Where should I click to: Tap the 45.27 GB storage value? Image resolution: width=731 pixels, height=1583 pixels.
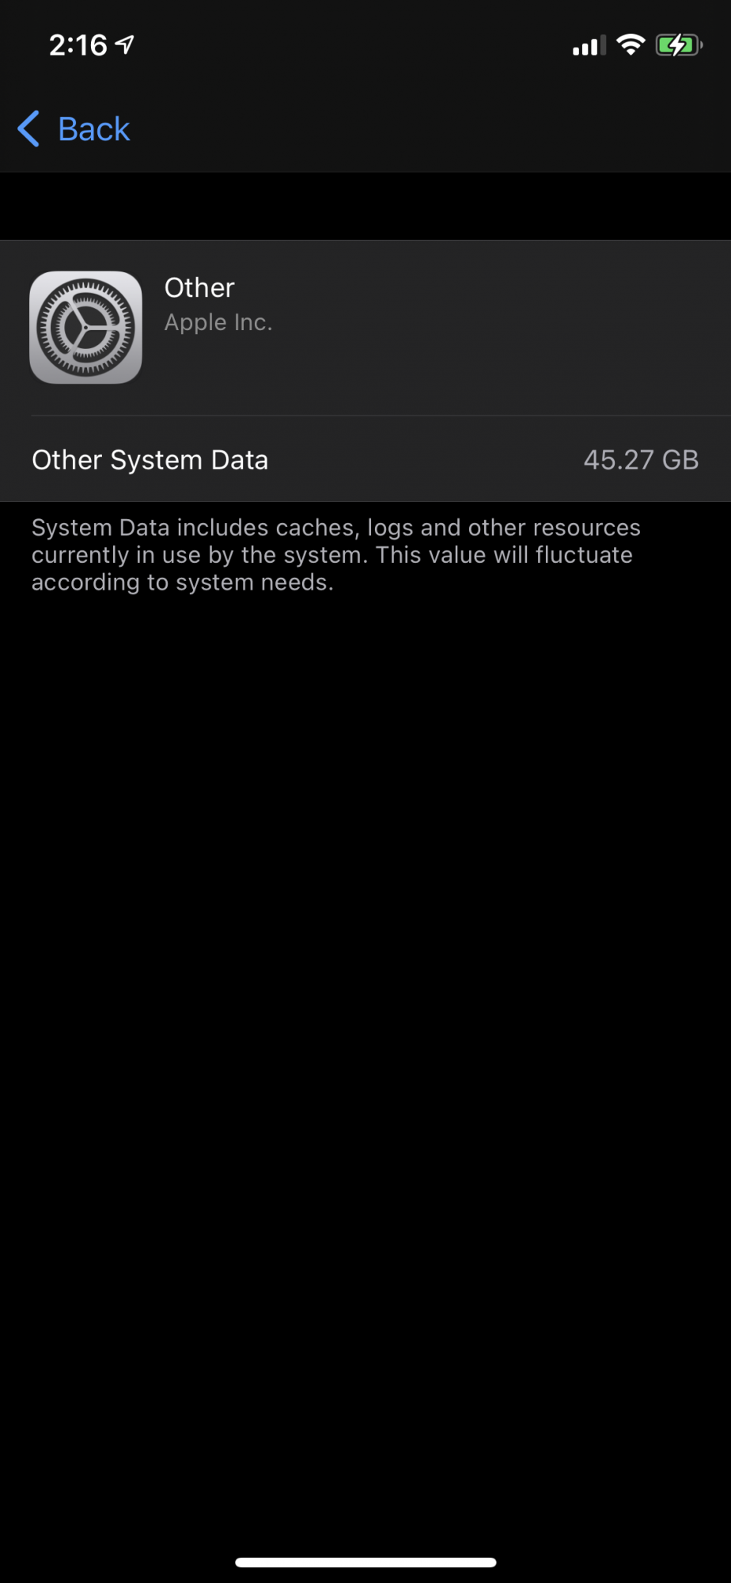coord(641,460)
